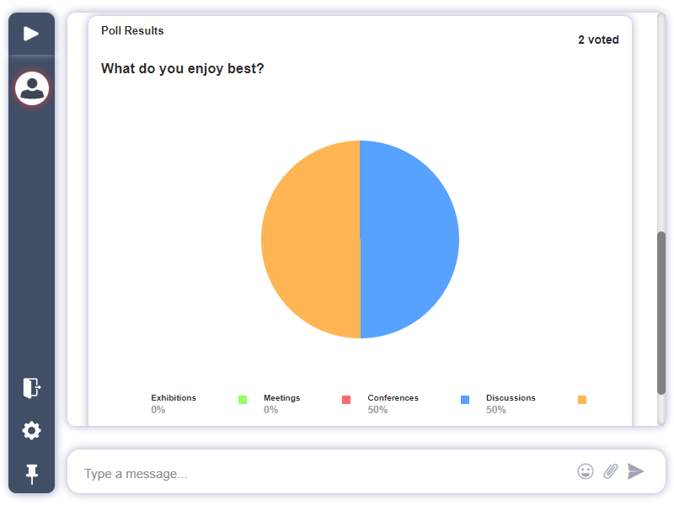Click the pin icon in the sidebar
The image size is (674, 505).
coord(31,473)
